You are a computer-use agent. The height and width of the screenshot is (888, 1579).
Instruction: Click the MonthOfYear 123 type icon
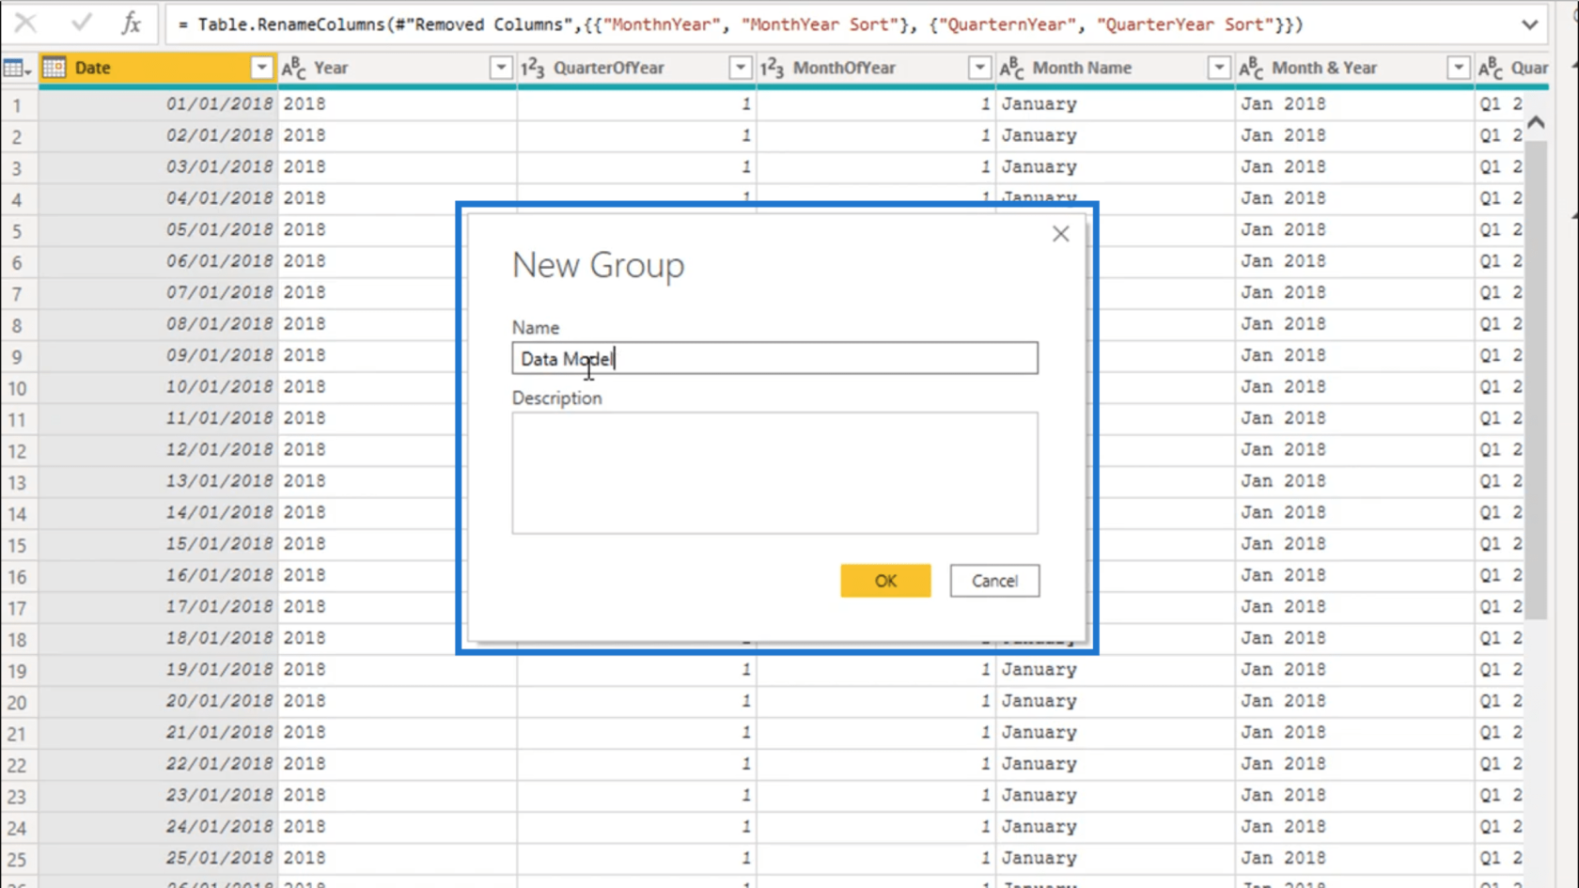pos(773,68)
